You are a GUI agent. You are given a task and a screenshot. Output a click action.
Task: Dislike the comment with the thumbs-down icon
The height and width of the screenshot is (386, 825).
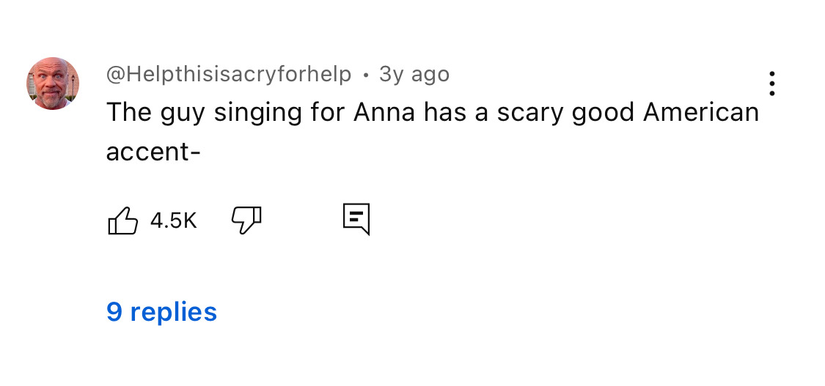(246, 219)
